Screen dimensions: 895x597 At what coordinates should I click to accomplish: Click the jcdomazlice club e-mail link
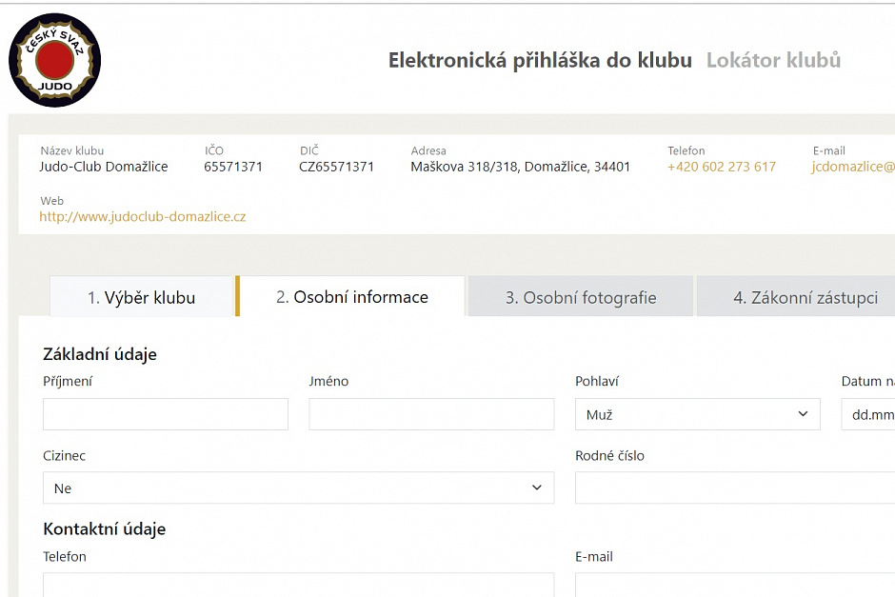(853, 167)
